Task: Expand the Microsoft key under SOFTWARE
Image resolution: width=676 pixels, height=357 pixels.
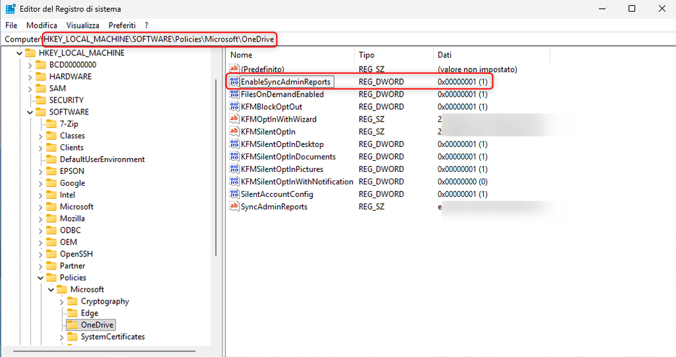Action: [40, 207]
